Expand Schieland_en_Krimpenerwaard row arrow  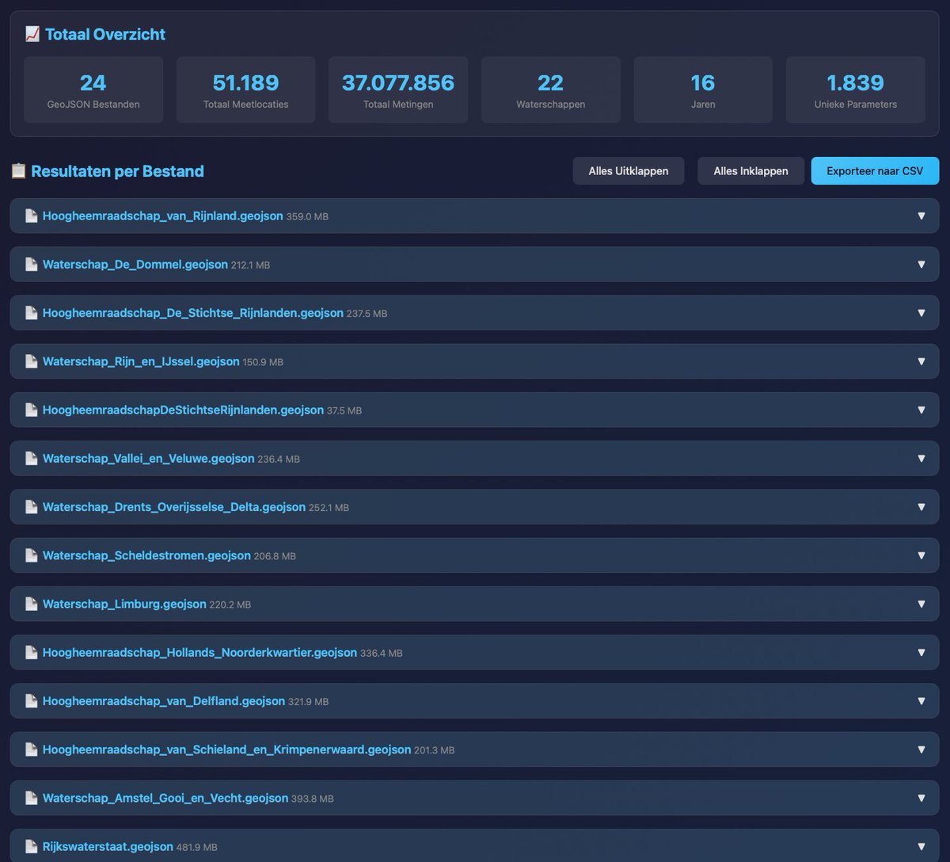[x=921, y=749]
